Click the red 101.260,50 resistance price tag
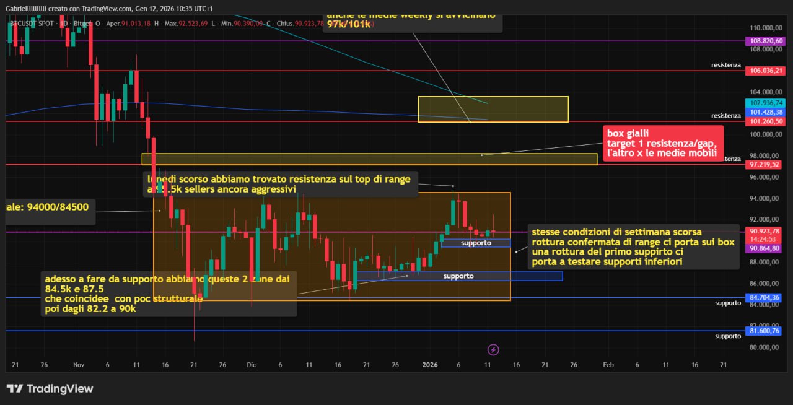 coord(765,121)
